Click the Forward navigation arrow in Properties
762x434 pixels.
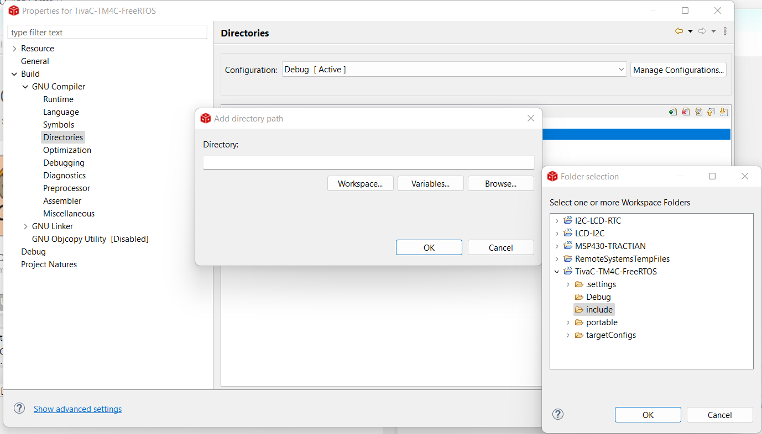click(702, 31)
